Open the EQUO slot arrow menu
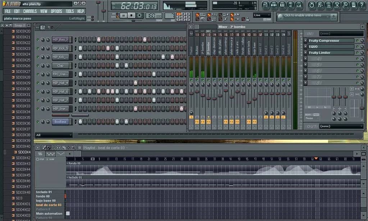This screenshot has height=221, width=368. (305, 46)
